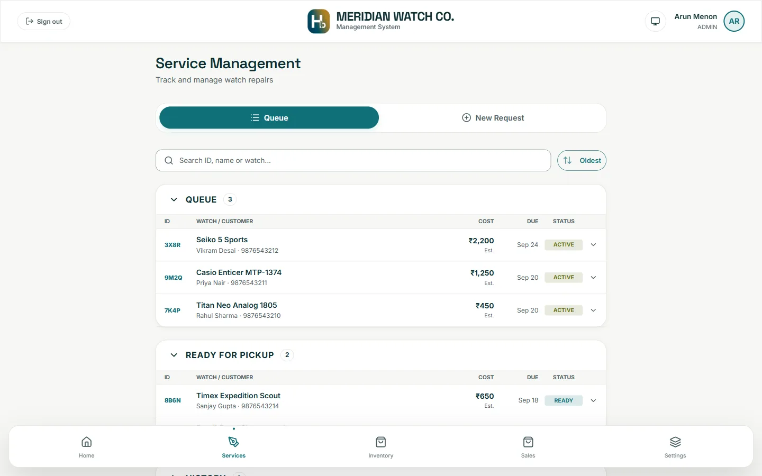Click the search ID, name or watch field
This screenshot has width=762, height=476.
[x=353, y=160]
